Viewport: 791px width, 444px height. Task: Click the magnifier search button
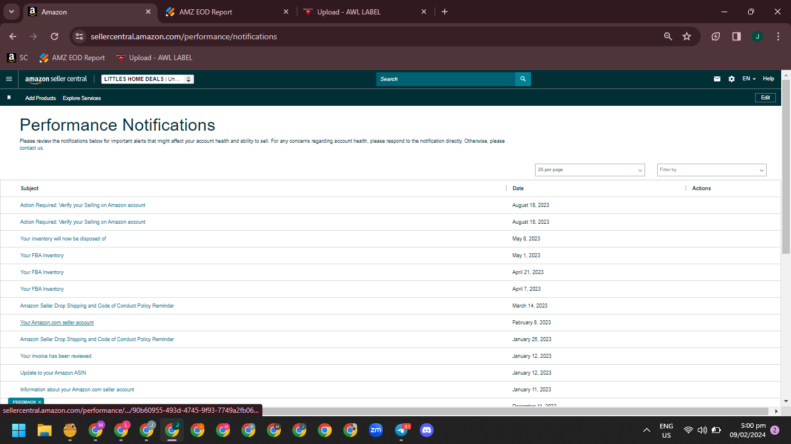point(523,79)
